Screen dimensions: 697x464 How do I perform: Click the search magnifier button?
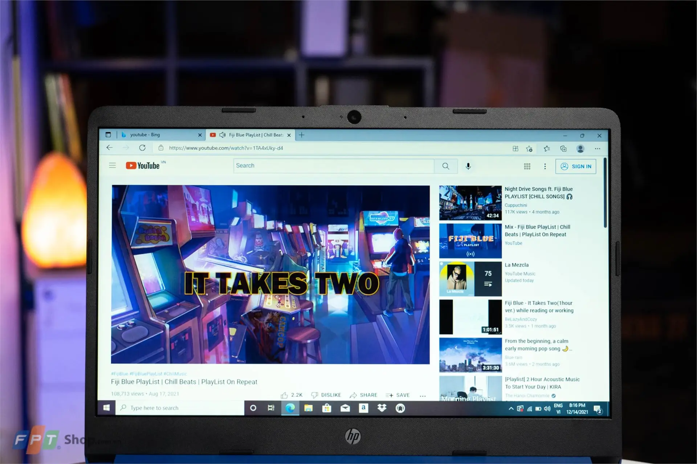tap(445, 166)
